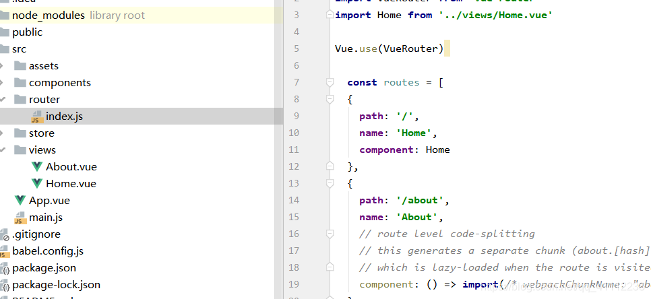
Task: Click line number 19 in the gutter
Action: (294, 284)
